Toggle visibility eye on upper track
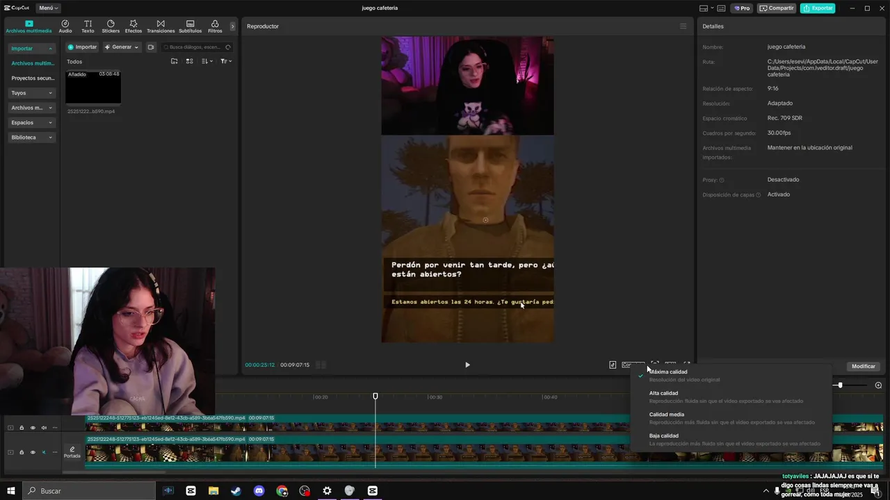The width and height of the screenshot is (890, 500). (x=33, y=428)
